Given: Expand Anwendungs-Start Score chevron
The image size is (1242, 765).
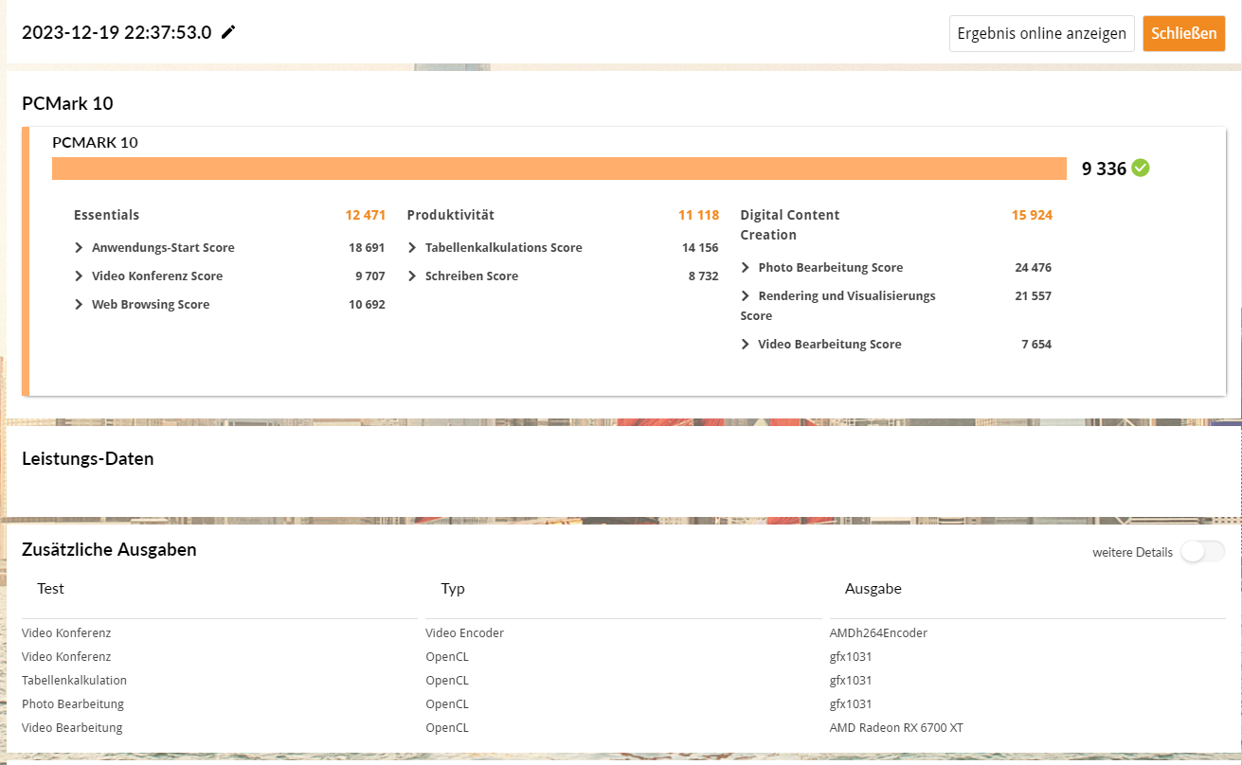Looking at the screenshot, I should 80,248.
